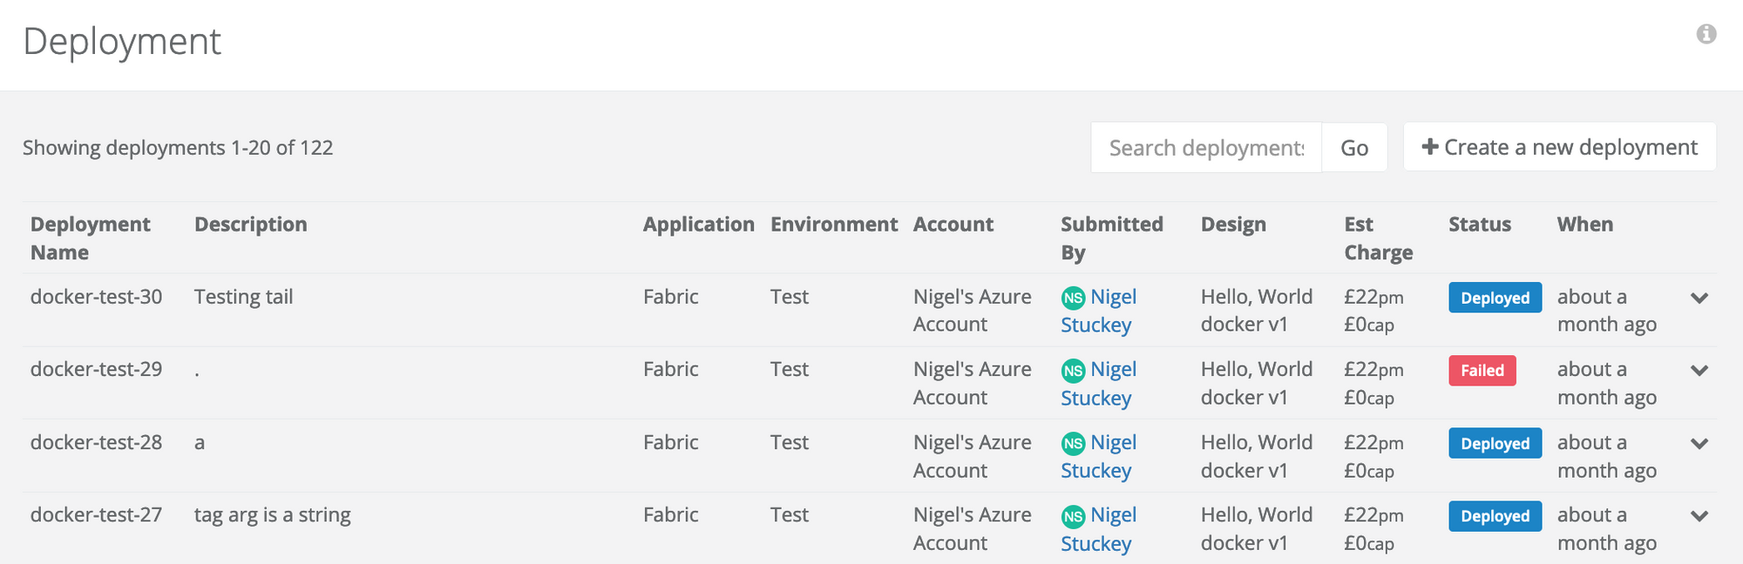
Task: Click the Status column header
Action: pos(1479,225)
